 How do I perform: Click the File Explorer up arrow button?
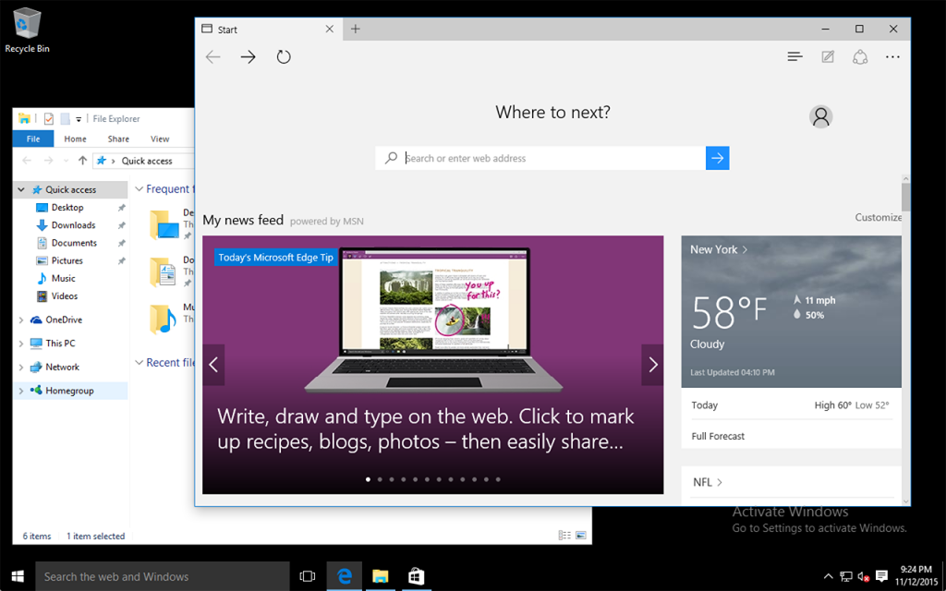[x=82, y=161]
